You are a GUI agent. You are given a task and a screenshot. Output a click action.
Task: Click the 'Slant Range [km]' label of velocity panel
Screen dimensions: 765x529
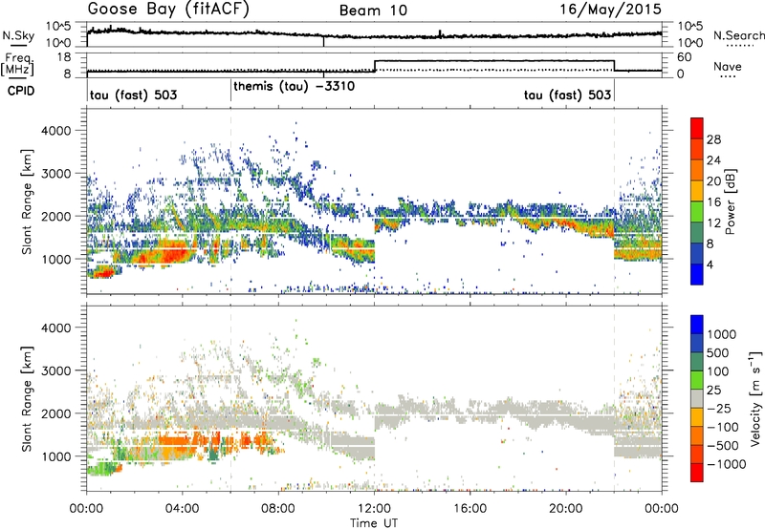click(x=27, y=398)
